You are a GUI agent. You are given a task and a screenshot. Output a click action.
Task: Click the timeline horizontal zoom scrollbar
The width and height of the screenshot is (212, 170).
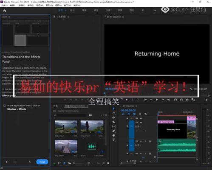pos(128,163)
